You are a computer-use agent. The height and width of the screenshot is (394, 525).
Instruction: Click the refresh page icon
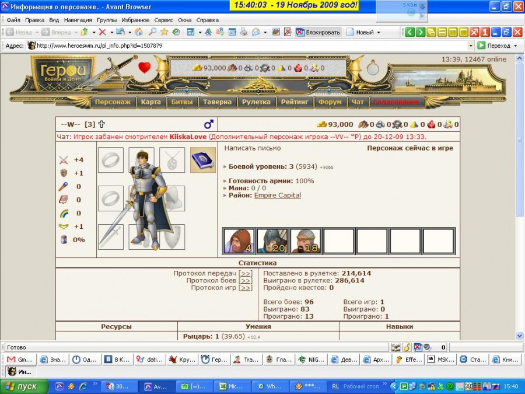click(x=120, y=32)
